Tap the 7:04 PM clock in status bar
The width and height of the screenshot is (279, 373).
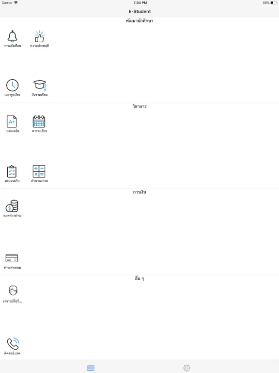(140, 2)
